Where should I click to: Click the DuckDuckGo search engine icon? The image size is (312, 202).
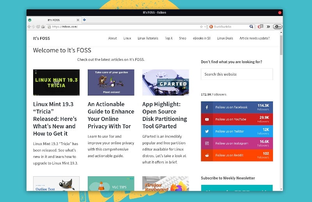coord(211,27)
